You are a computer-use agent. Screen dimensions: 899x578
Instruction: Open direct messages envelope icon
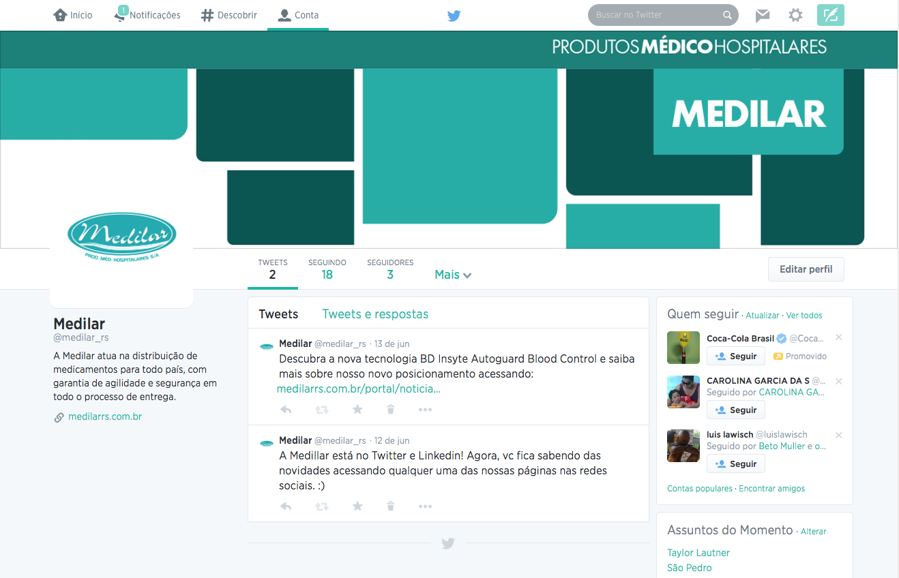(x=763, y=15)
